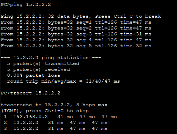
Task: Click the seq=2 ping reply line
Action: 76,28
